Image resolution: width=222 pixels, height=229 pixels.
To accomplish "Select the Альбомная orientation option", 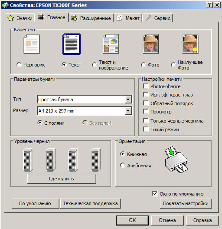I will [x=123, y=165].
